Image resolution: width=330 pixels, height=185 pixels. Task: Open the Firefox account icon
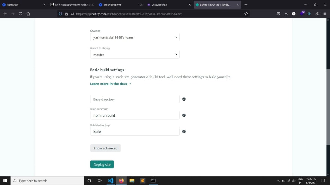pos(294,14)
